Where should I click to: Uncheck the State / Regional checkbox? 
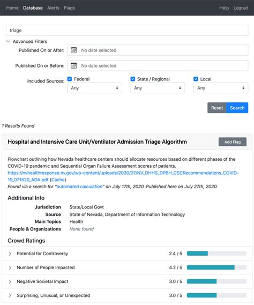pos(133,79)
